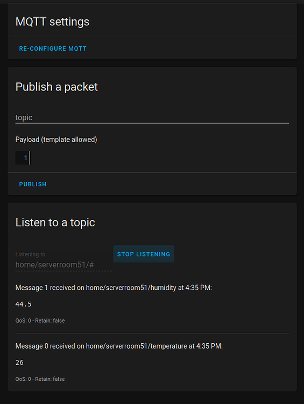Click the Publish a packet heading
The height and width of the screenshot is (404, 304).
tap(56, 87)
